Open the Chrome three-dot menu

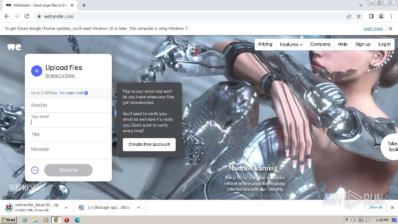[391, 16]
